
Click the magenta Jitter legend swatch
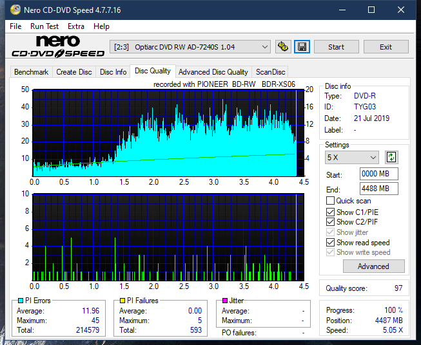225,301
